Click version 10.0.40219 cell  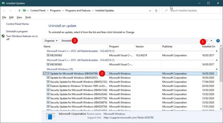(141, 55)
